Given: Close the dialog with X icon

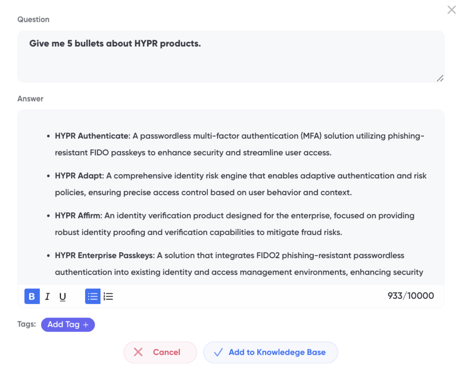Looking at the screenshot, I should [x=452, y=10].
